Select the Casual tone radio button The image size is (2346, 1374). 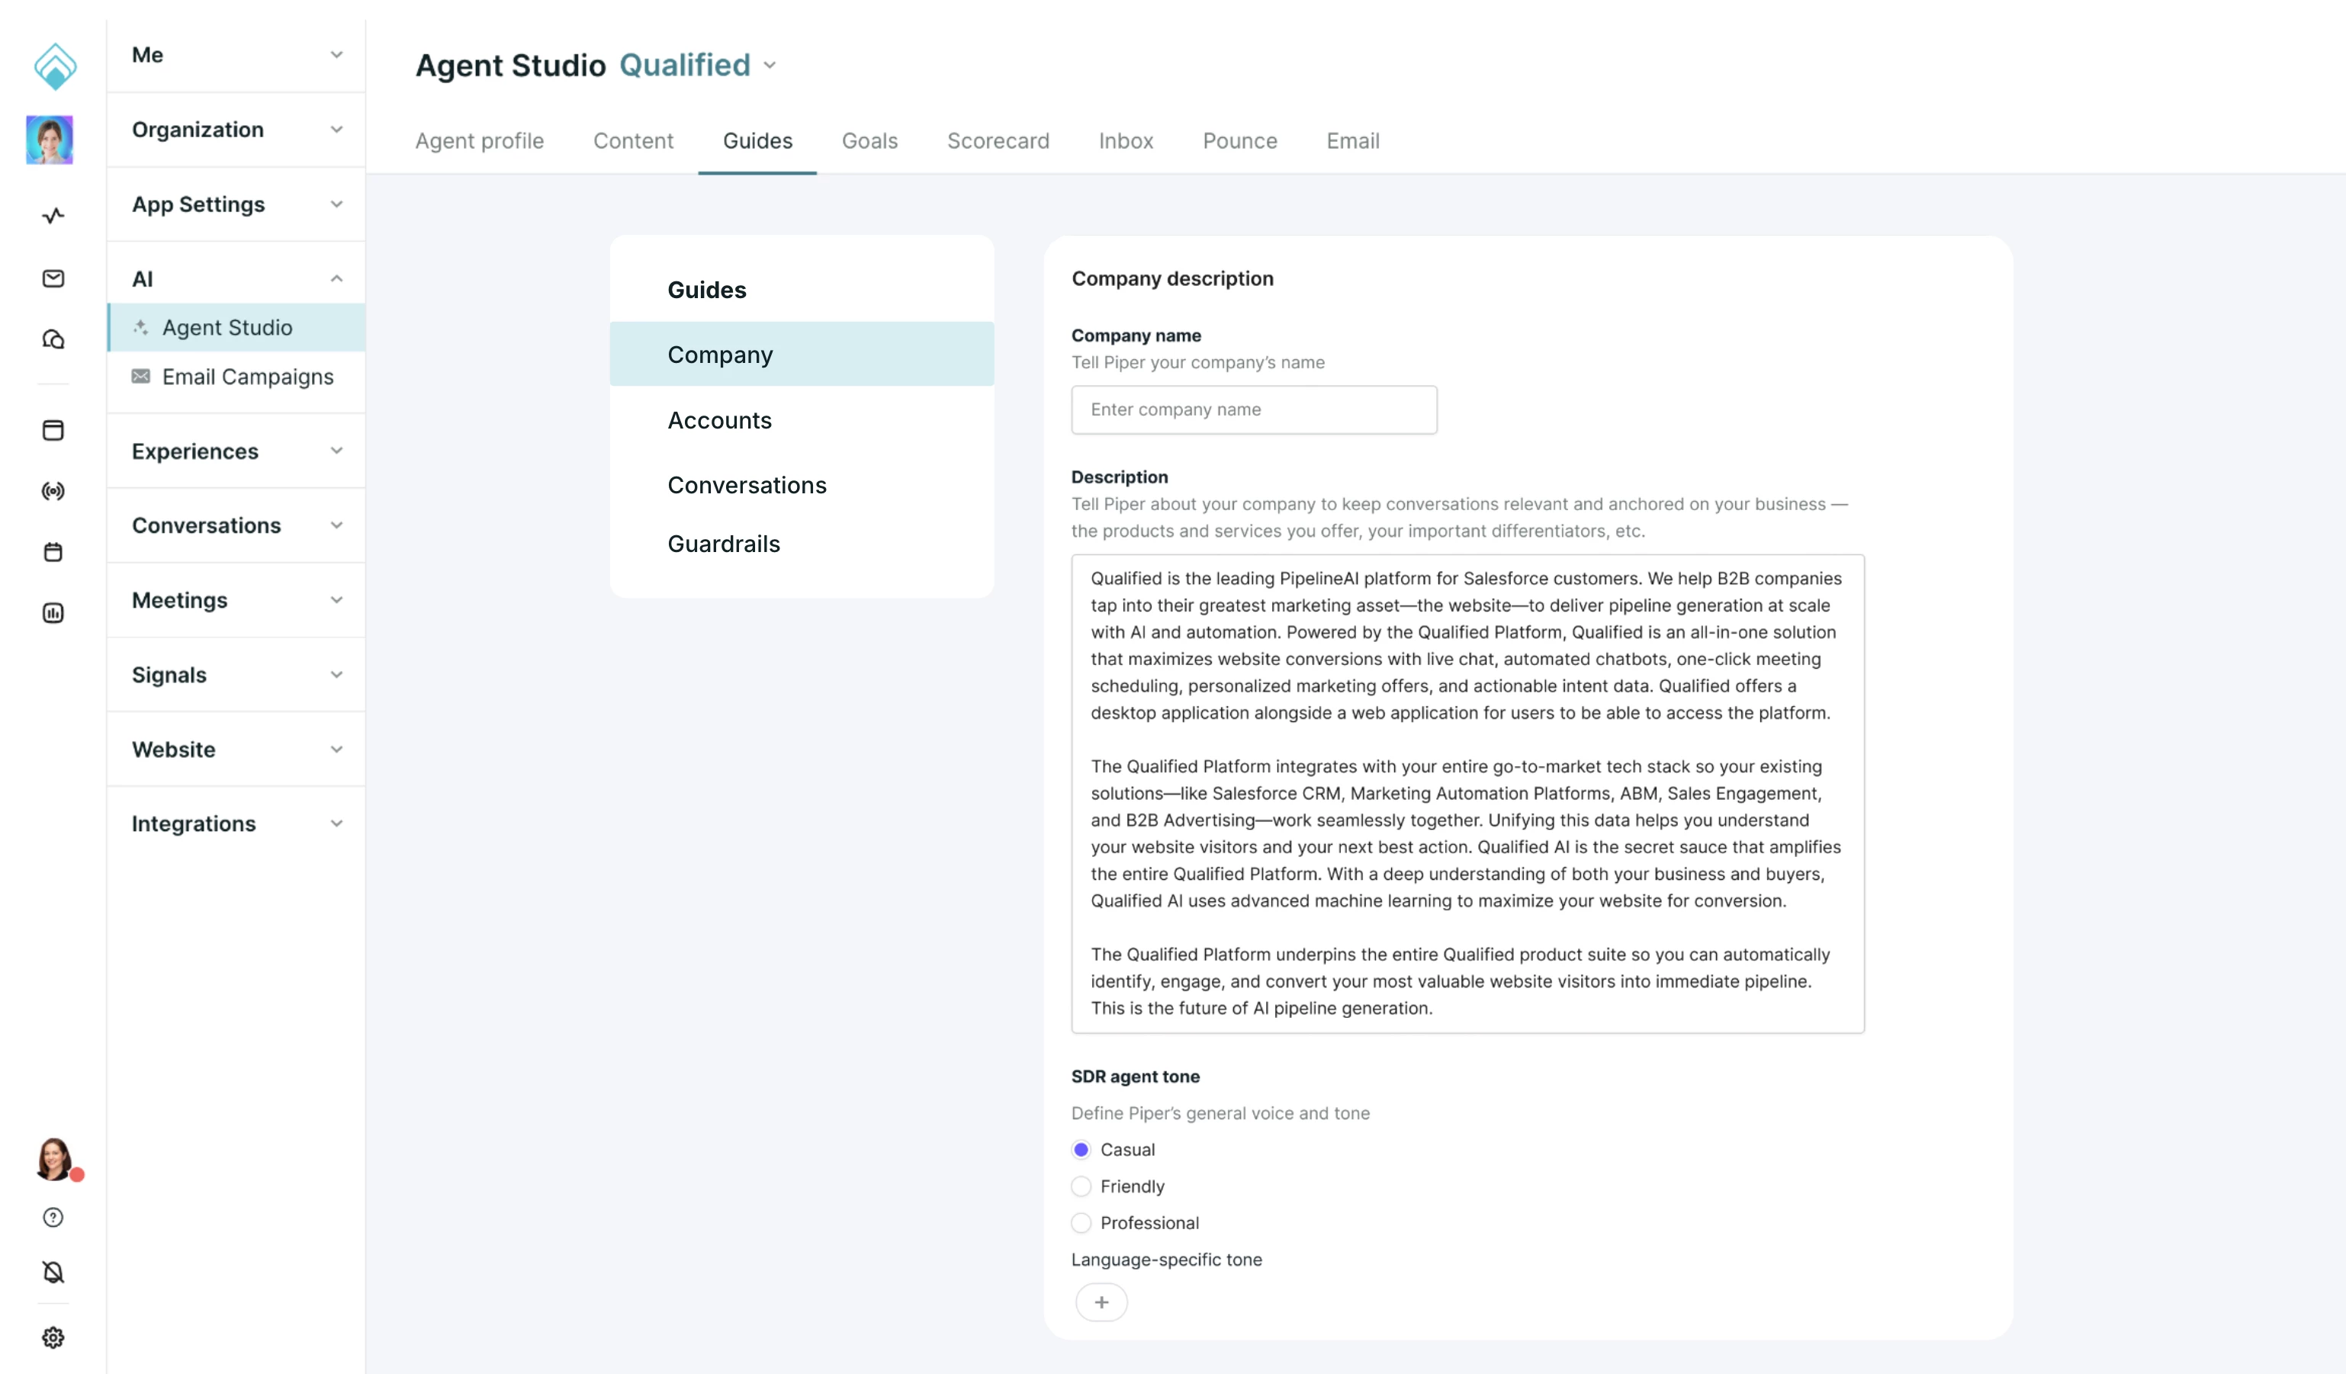coord(1081,1150)
